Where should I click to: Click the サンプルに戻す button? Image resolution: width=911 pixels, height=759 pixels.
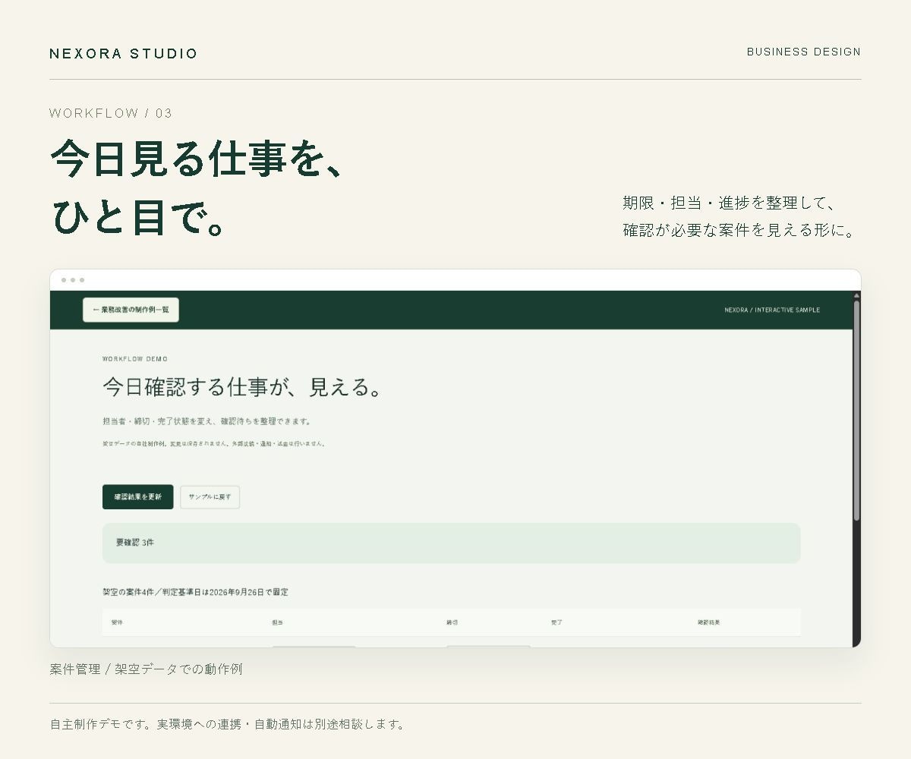[x=210, y=497]
